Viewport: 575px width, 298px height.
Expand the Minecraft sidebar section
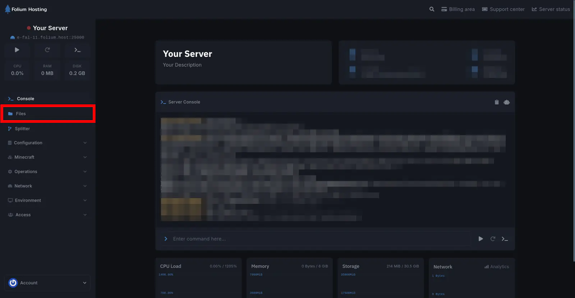pyautogui.click(x=47, y=157)
